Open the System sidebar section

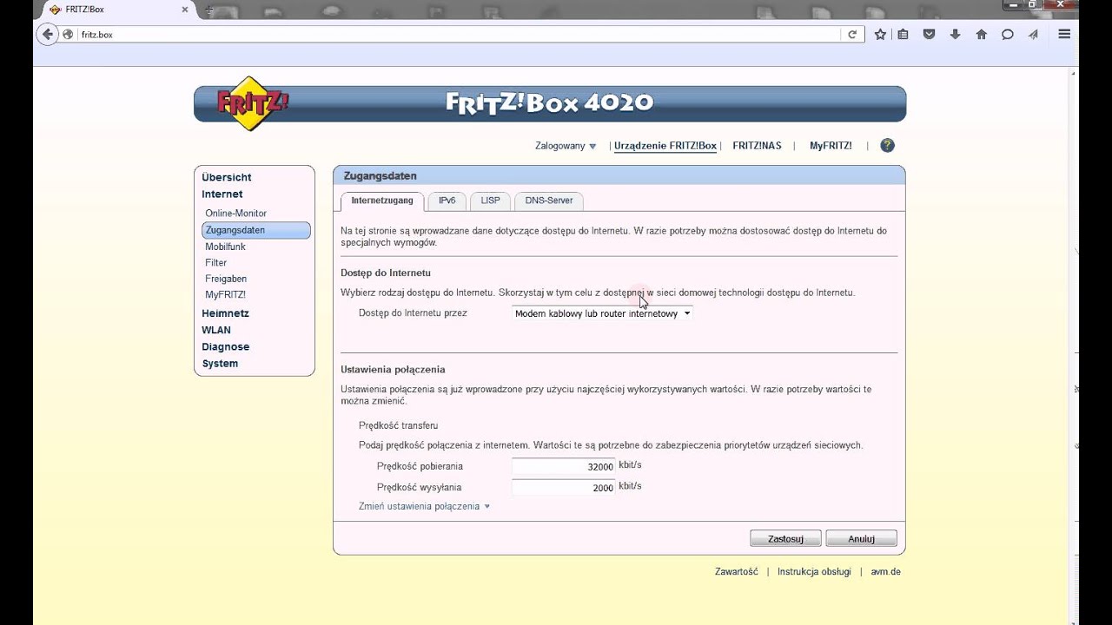(220, 364)
